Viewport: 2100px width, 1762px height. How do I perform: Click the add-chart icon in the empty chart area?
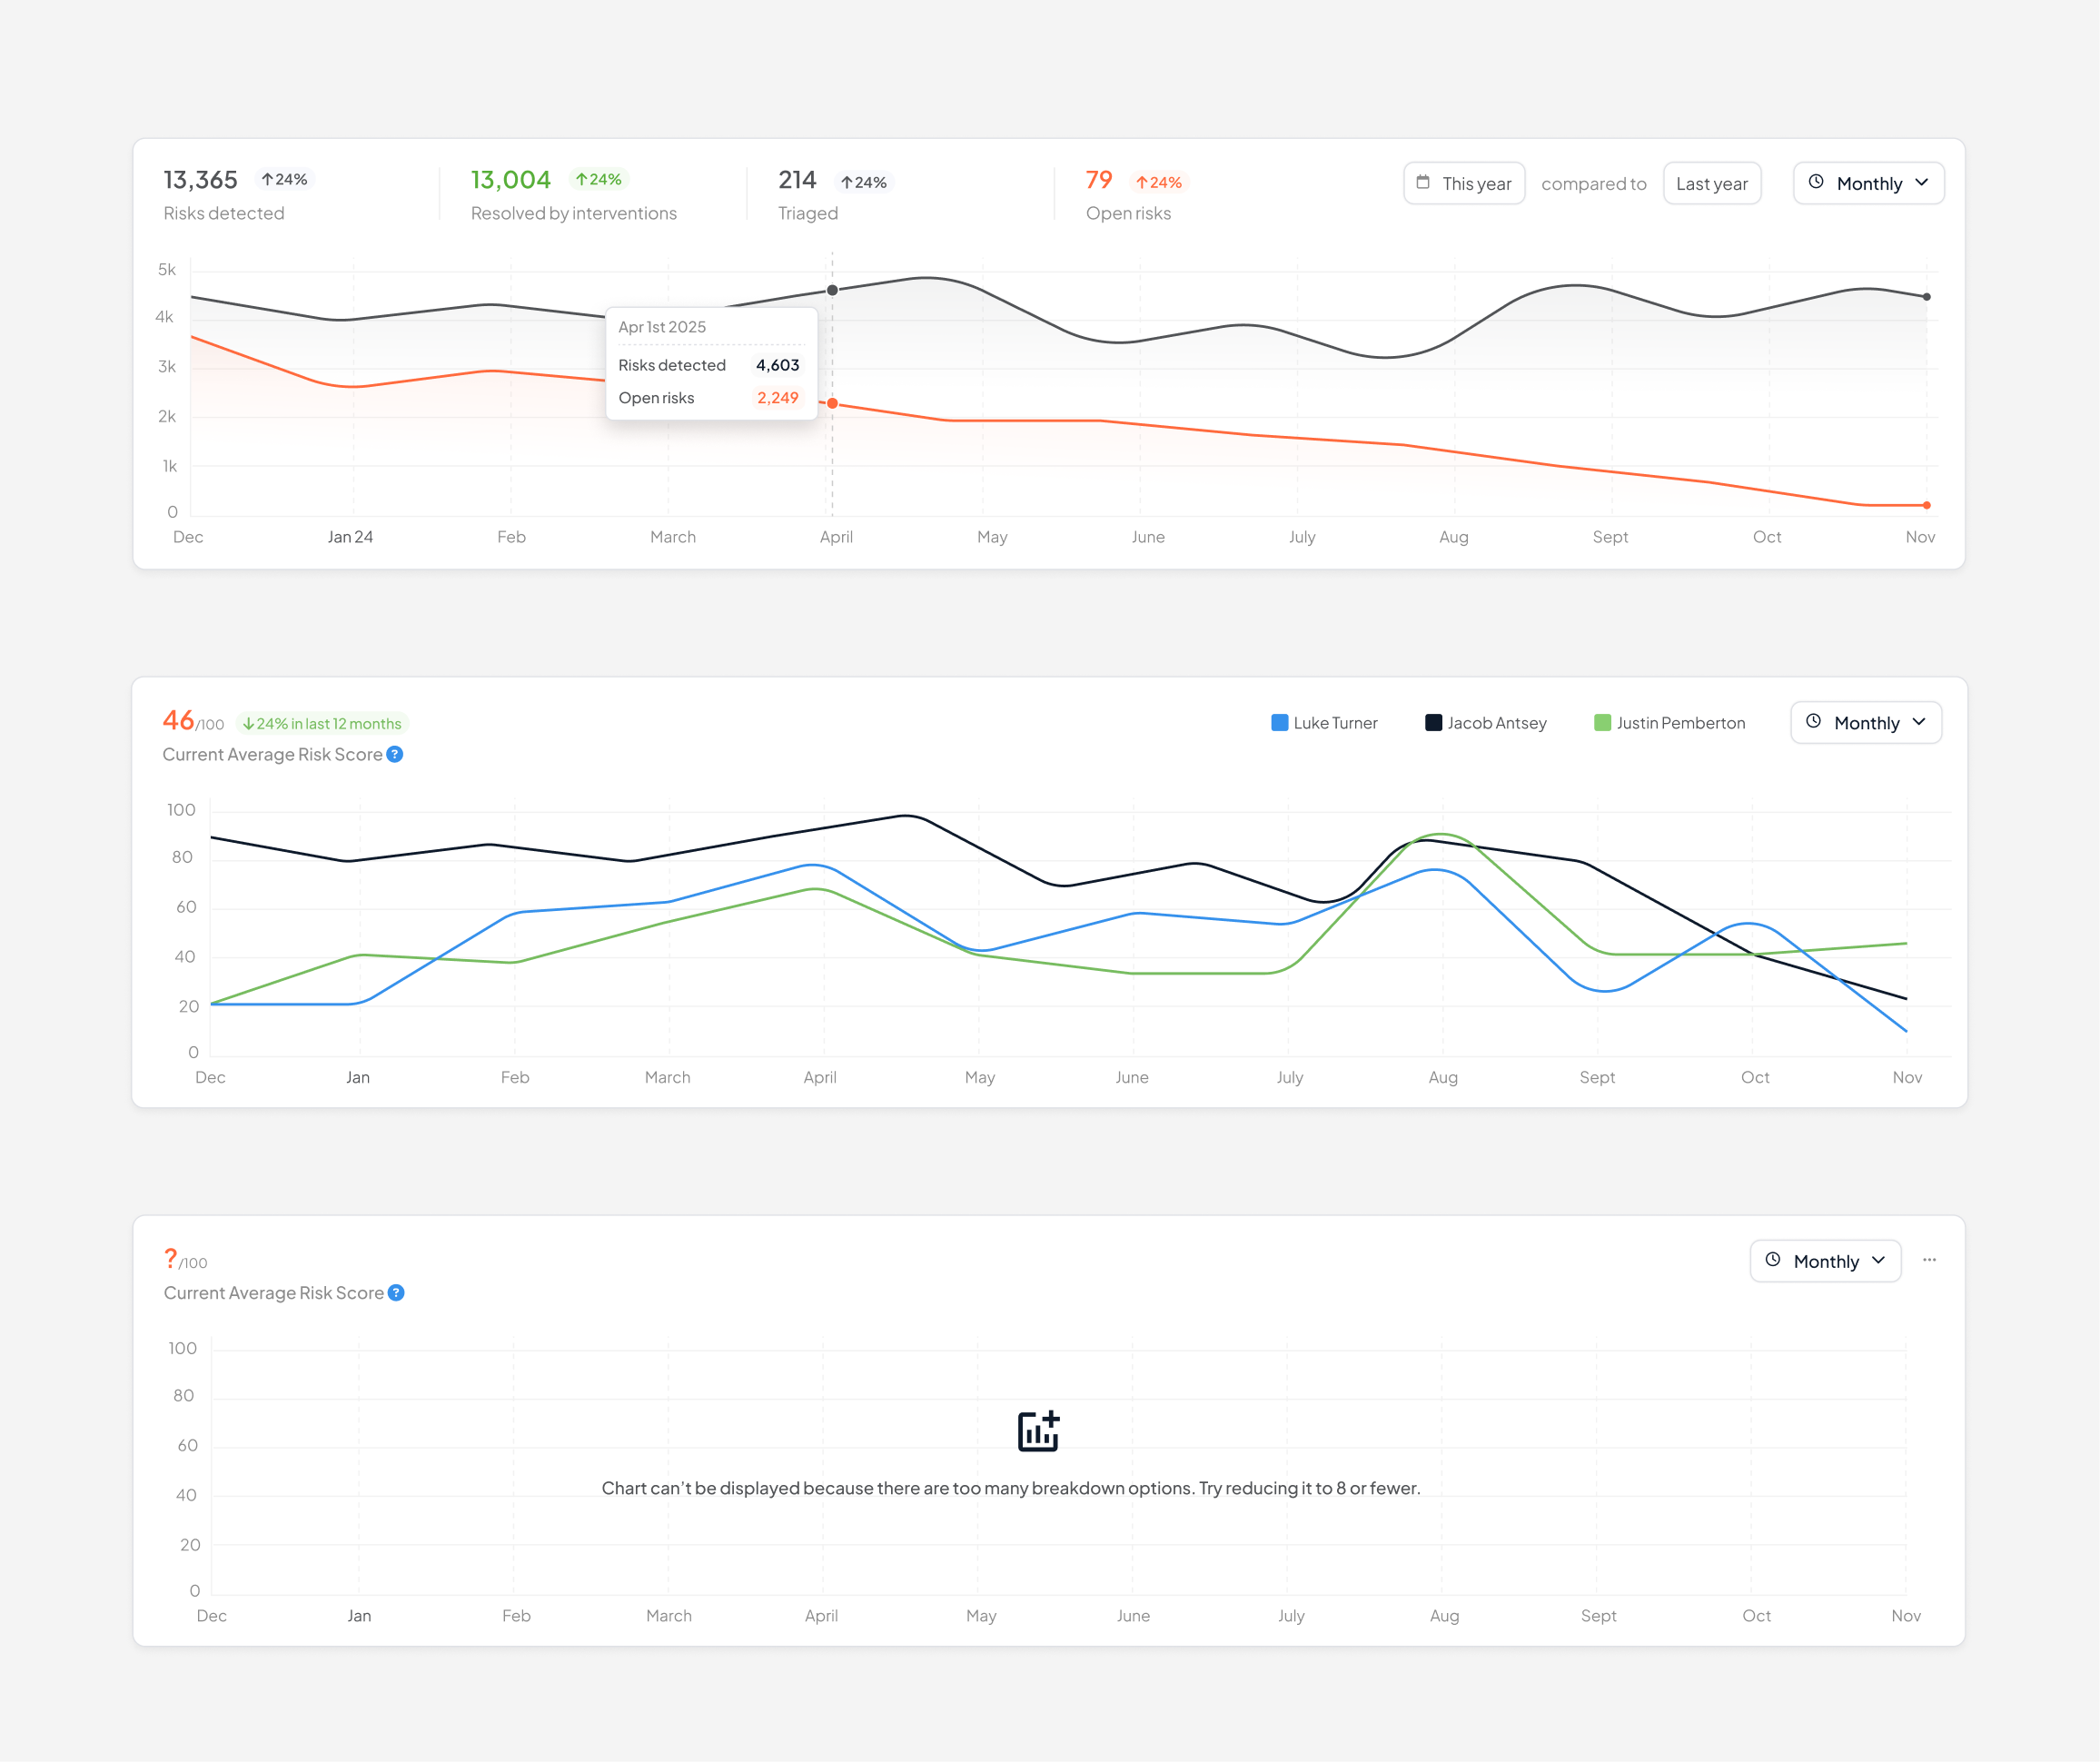(x=1039, y=1430)
